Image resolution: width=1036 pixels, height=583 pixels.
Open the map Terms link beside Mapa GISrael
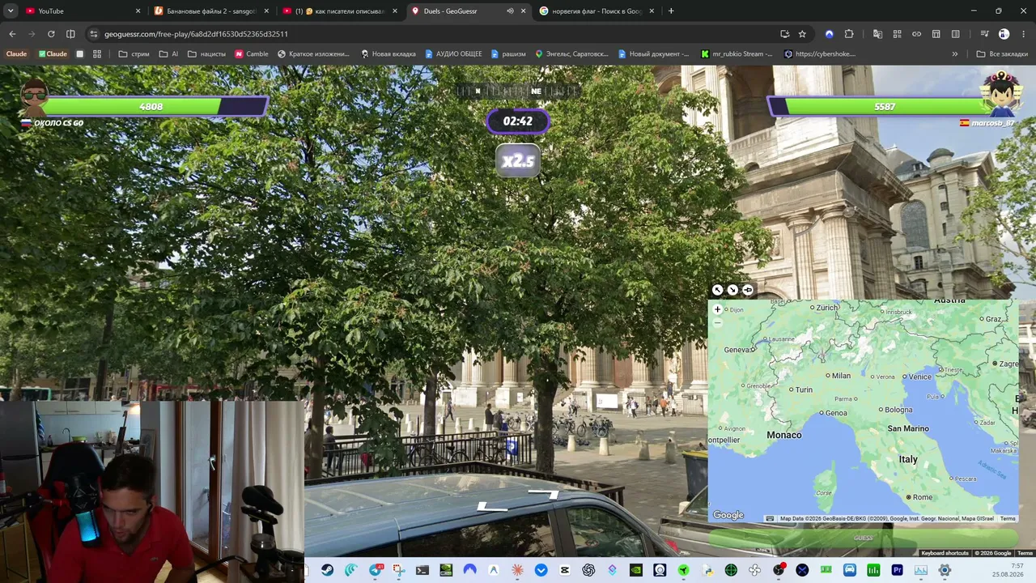click(x=1007, y=518)
